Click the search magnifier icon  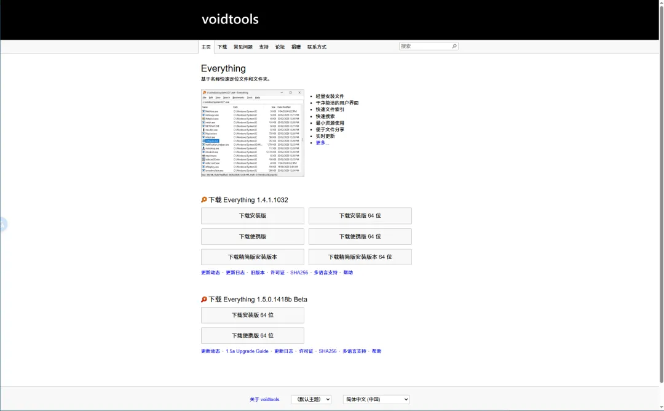[x=454, y=46]
